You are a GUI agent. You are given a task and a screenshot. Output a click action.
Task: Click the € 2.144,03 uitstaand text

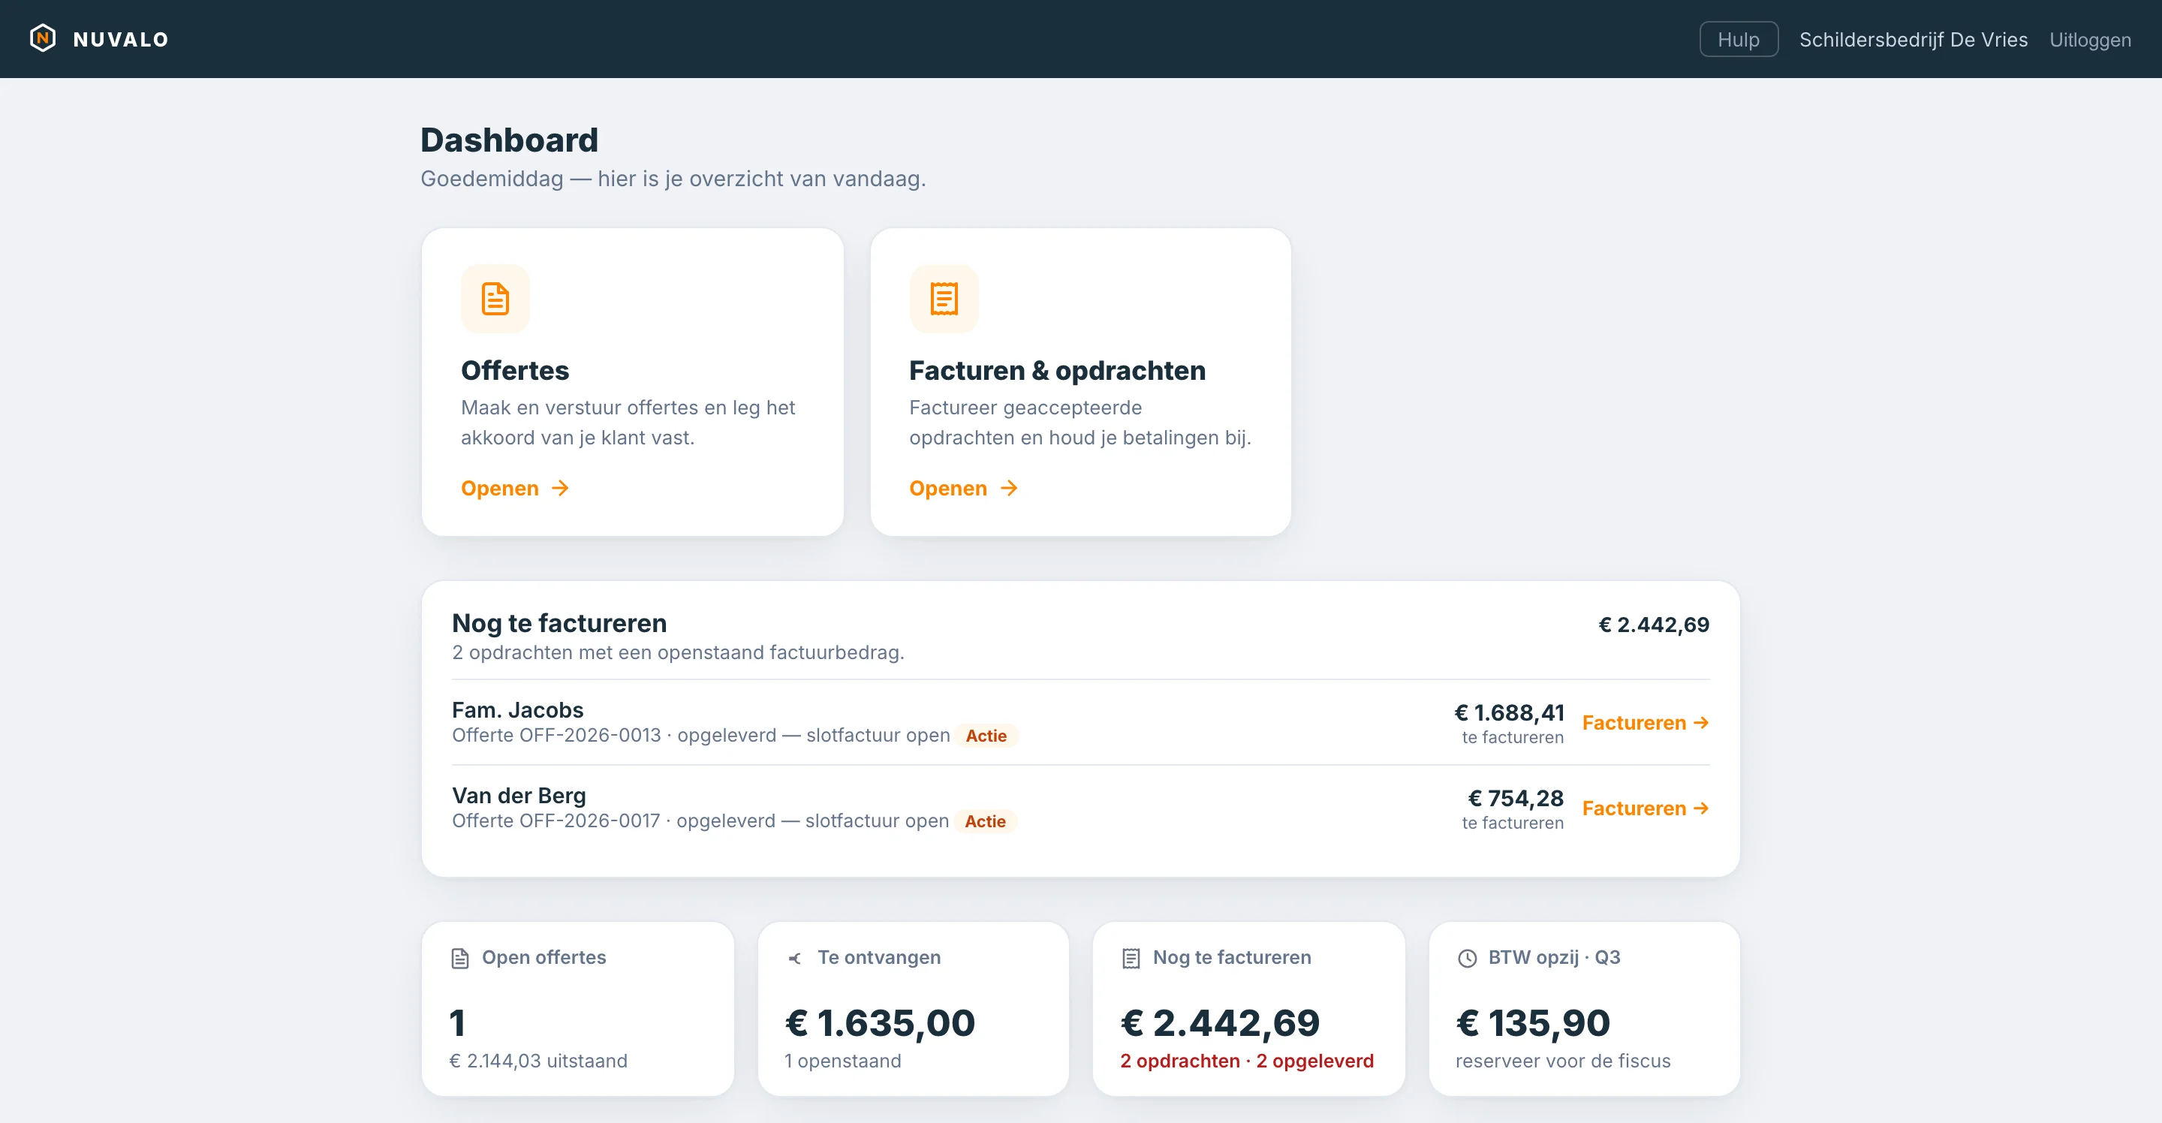[x=538, y=1061]
